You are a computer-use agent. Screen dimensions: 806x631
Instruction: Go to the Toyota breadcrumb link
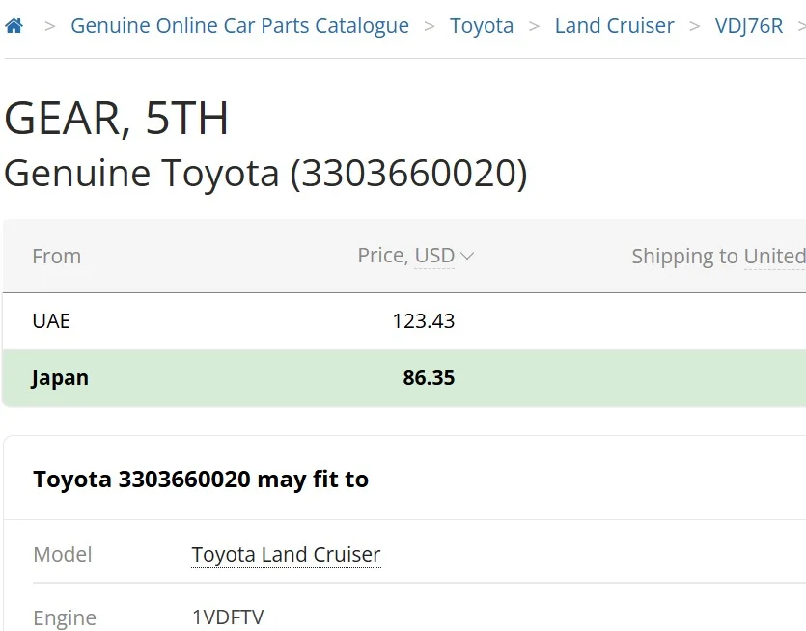481,26
